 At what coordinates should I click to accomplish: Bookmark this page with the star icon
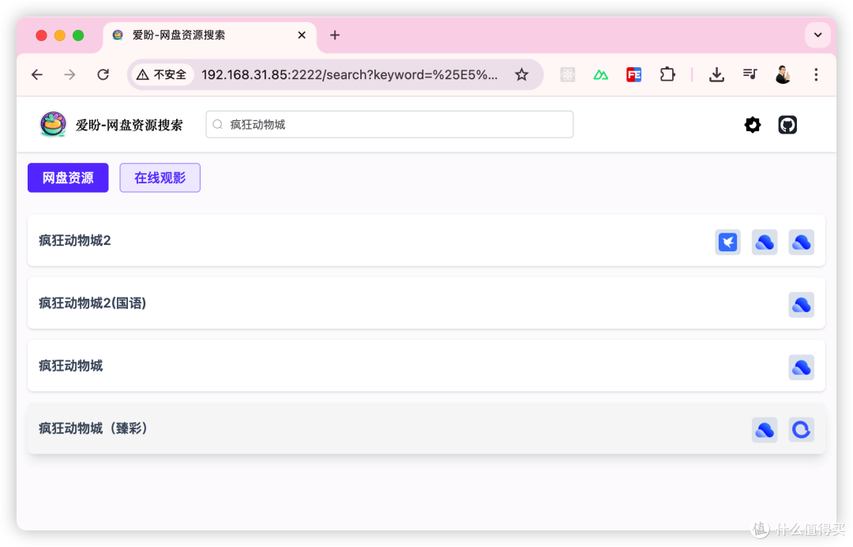click(522, 74)
